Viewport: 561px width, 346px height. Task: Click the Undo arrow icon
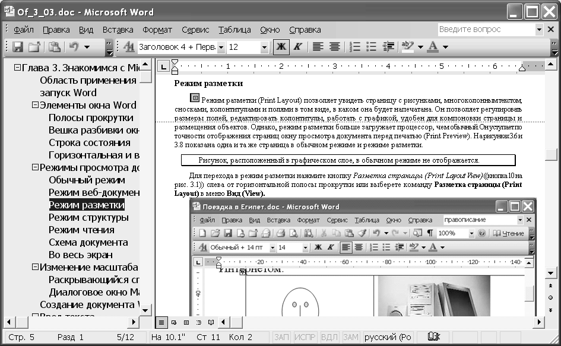click(74, 47)
